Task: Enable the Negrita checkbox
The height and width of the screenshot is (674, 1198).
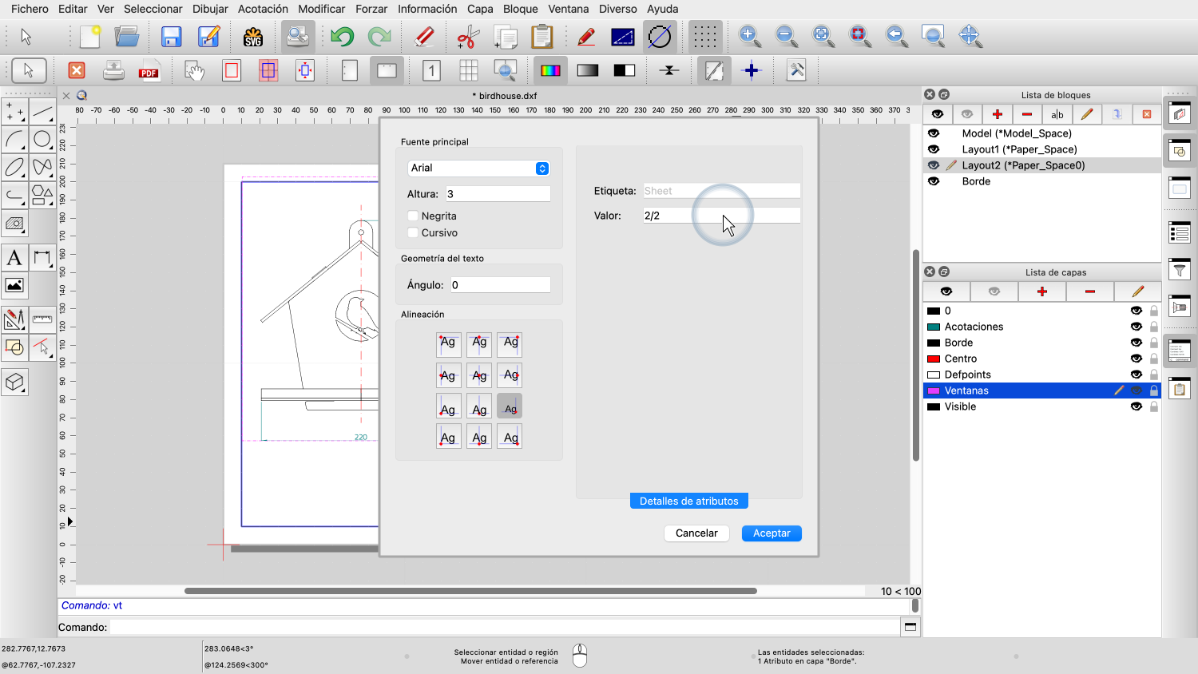Action: pyautogui.click(x=413, y=216)
